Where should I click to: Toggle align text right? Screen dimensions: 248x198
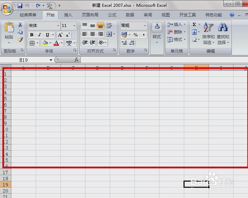100,34
